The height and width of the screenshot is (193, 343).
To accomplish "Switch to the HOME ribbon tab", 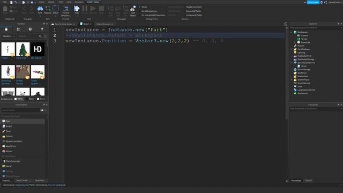I will click(x=41, y=2).
